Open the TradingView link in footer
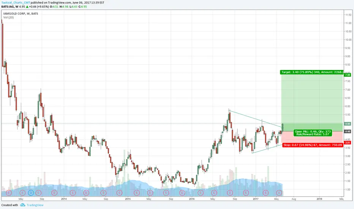This screenshot has width=354, height=209. [35, 205]
